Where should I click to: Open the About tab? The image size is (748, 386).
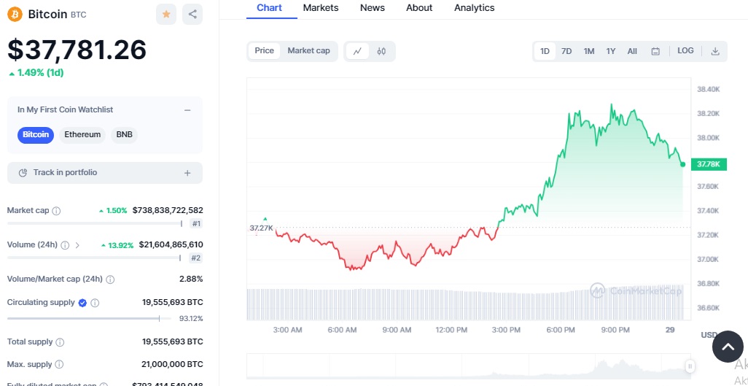click(x=419, y=7)
